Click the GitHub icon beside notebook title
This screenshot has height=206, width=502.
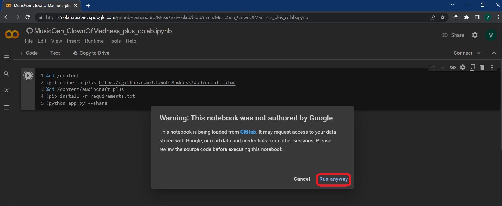[x=30, y=31]
